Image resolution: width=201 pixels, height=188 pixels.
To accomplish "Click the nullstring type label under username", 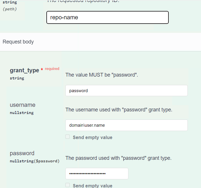I will point(22,113).
